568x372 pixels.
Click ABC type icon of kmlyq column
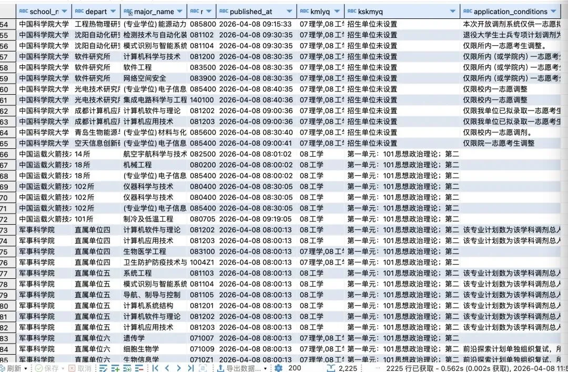305,11
